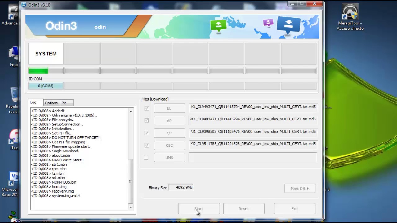The image size is (397, 223).
Task: Enable the UMS file checkbox
Action: [x=146, y=157]
